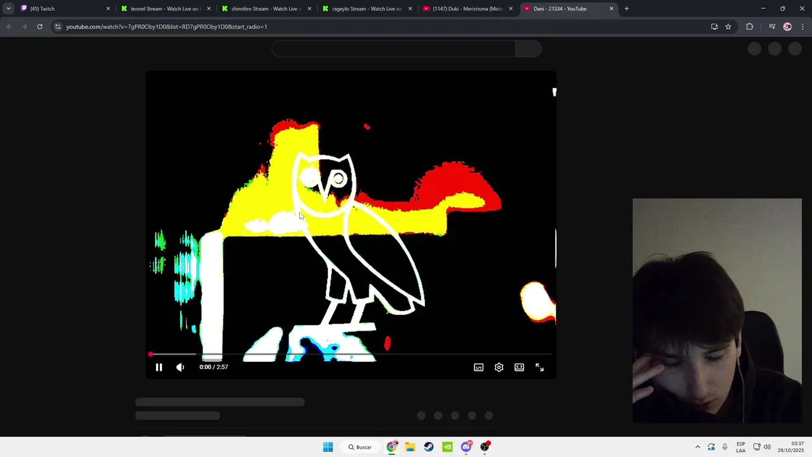Screen dimensions: 812x457
Task: Click the sync update tray icon
Action: point(711,447)
